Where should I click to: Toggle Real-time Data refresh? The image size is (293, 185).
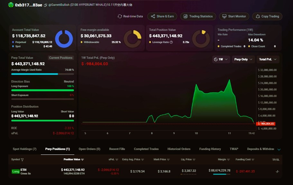point(130,16)
